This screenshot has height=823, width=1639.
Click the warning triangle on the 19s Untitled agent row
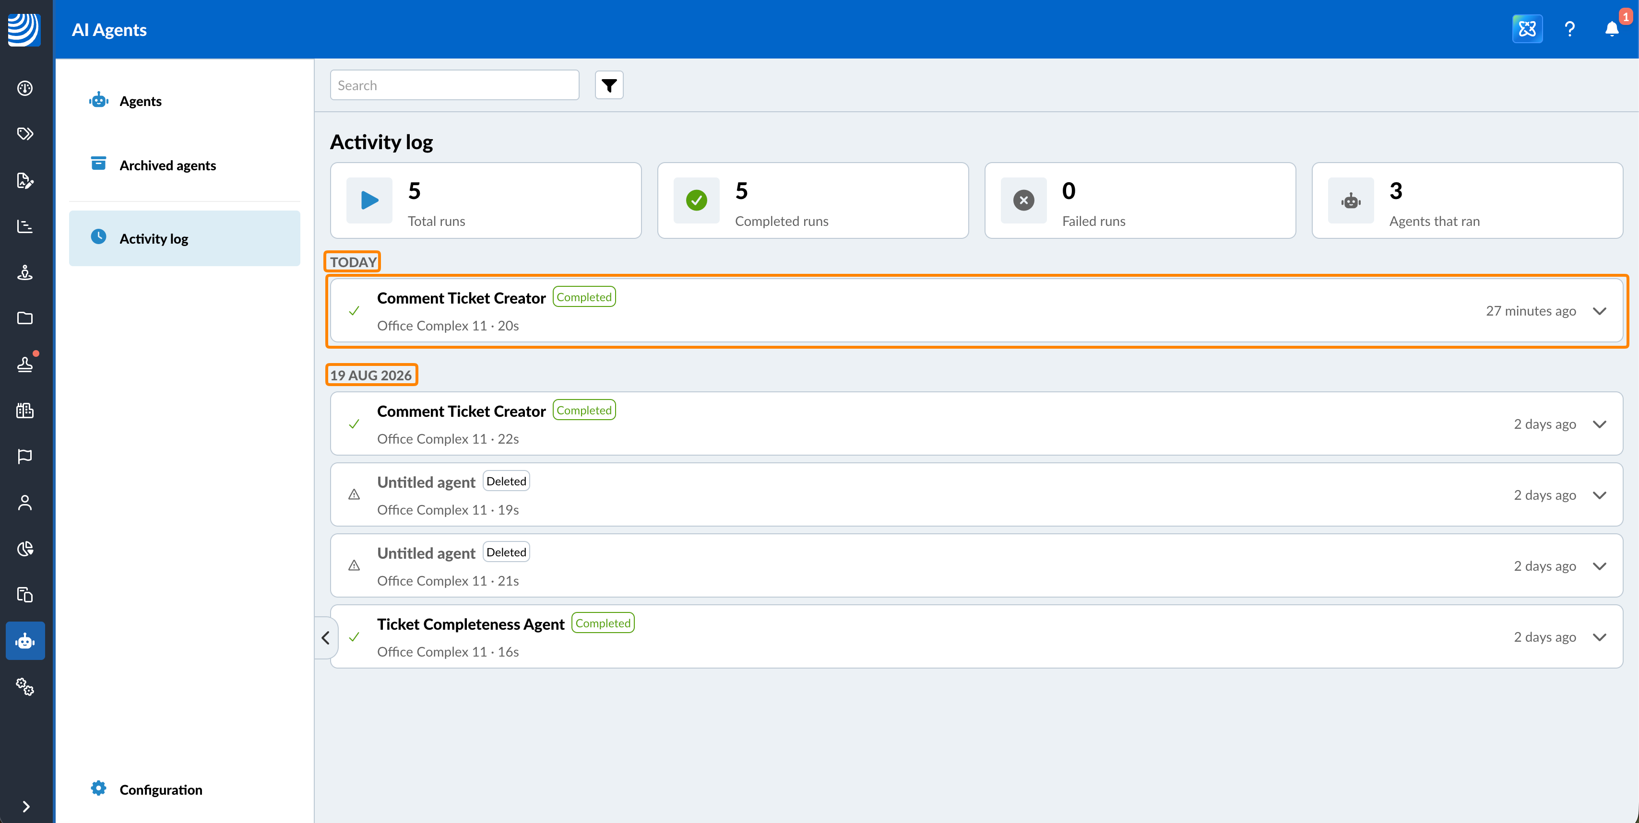[x=355, y=495]
